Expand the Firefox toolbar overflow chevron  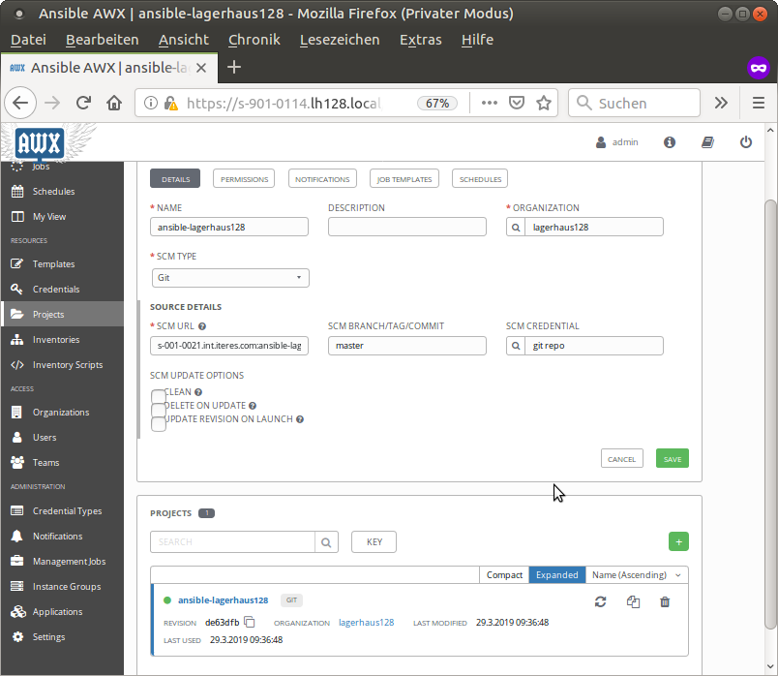pyautogui.click(x=721, y=103)
